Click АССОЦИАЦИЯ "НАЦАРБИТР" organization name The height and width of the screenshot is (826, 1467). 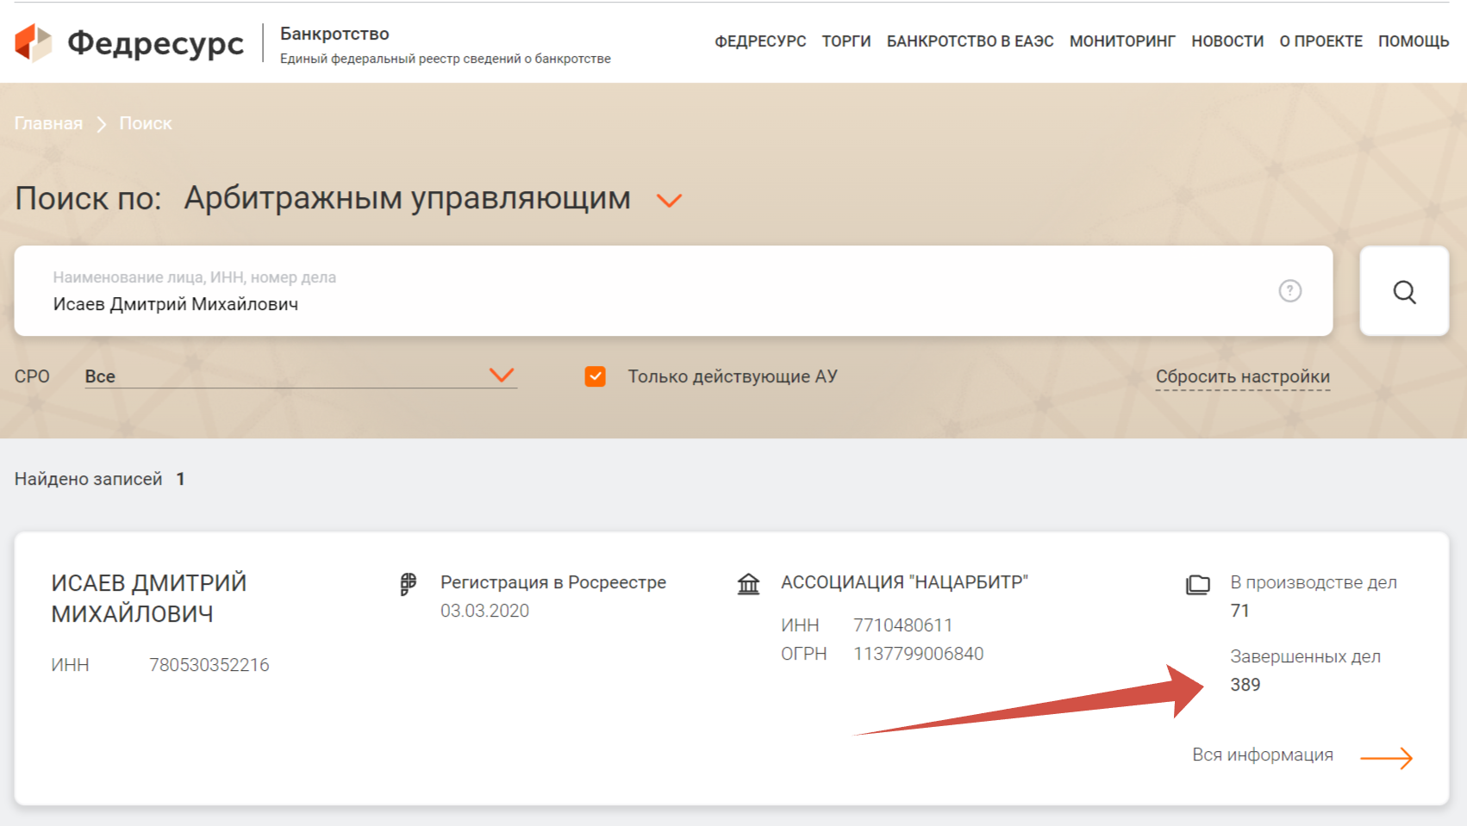click(x=905, y=582)
